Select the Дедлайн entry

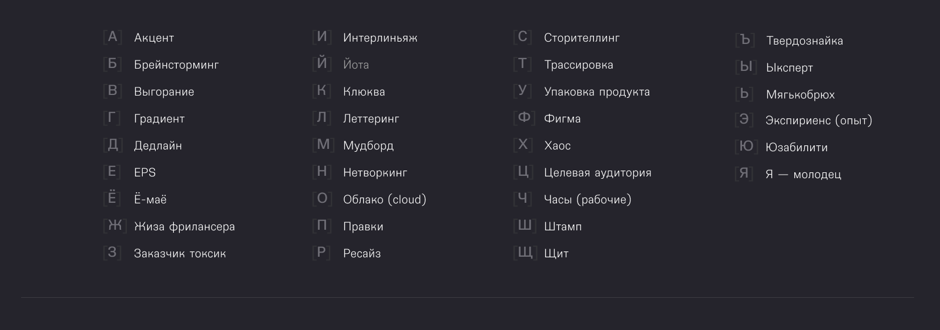[x=158, y=146]
